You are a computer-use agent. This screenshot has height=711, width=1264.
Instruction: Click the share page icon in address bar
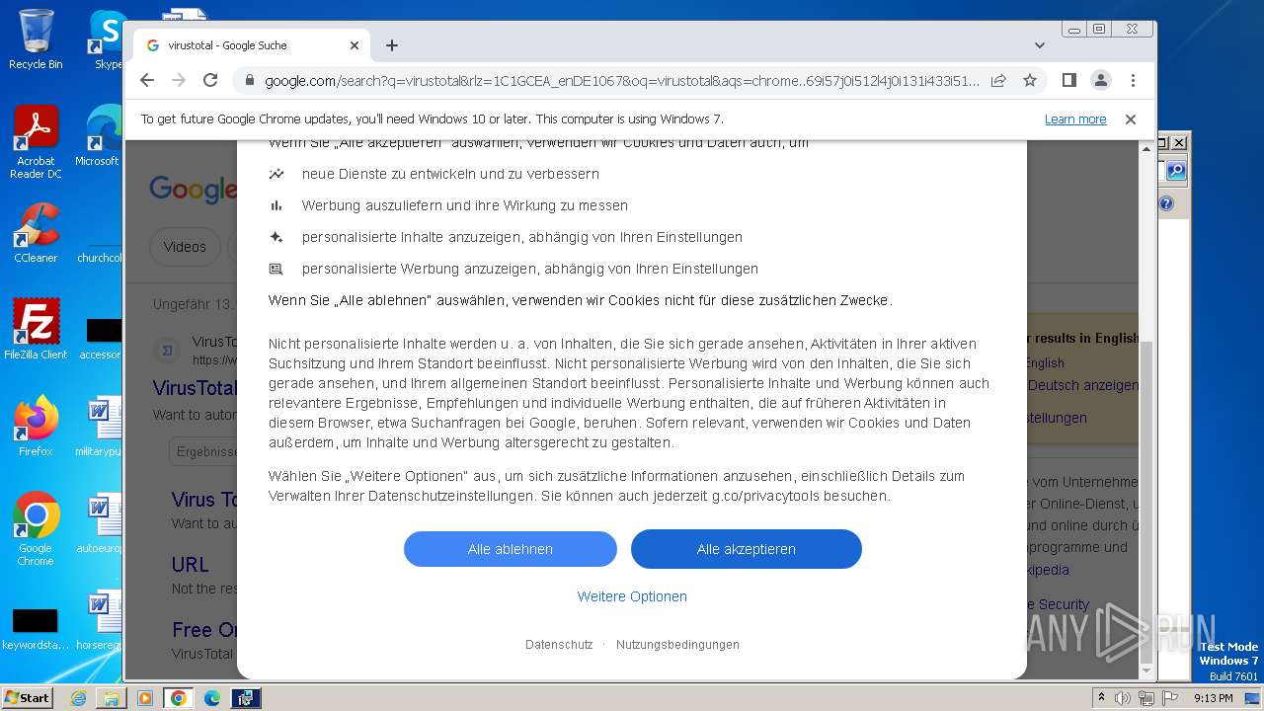coord(998,80)
